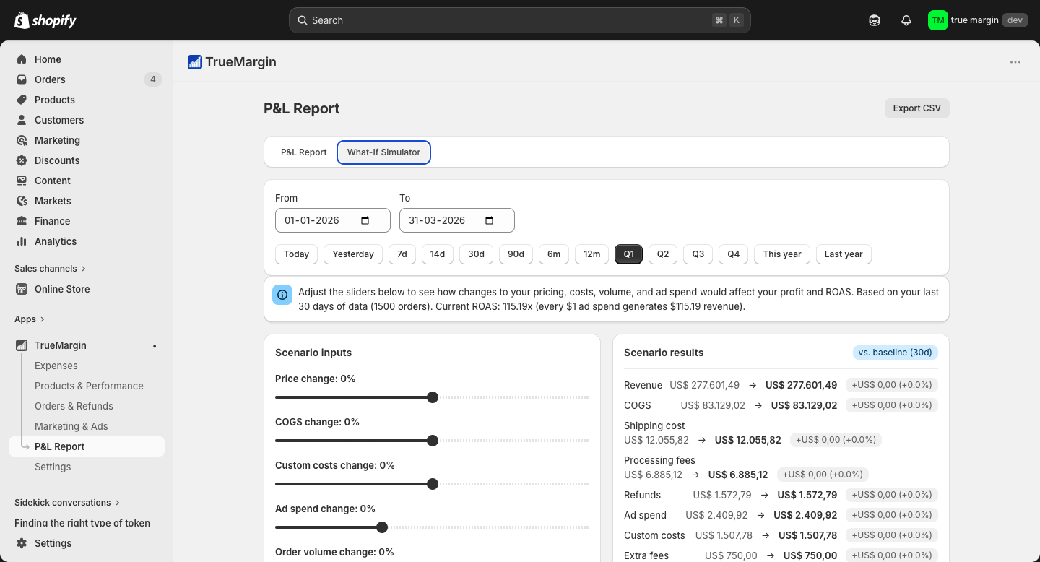Select the Q1 quarter preset

pos(629,254)
